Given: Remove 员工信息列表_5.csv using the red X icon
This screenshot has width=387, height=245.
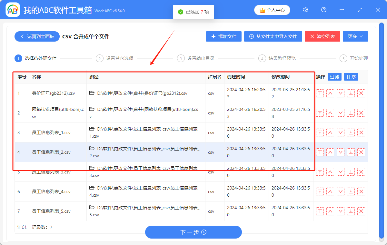Looking at the screenshot, I should click(361, 211).
